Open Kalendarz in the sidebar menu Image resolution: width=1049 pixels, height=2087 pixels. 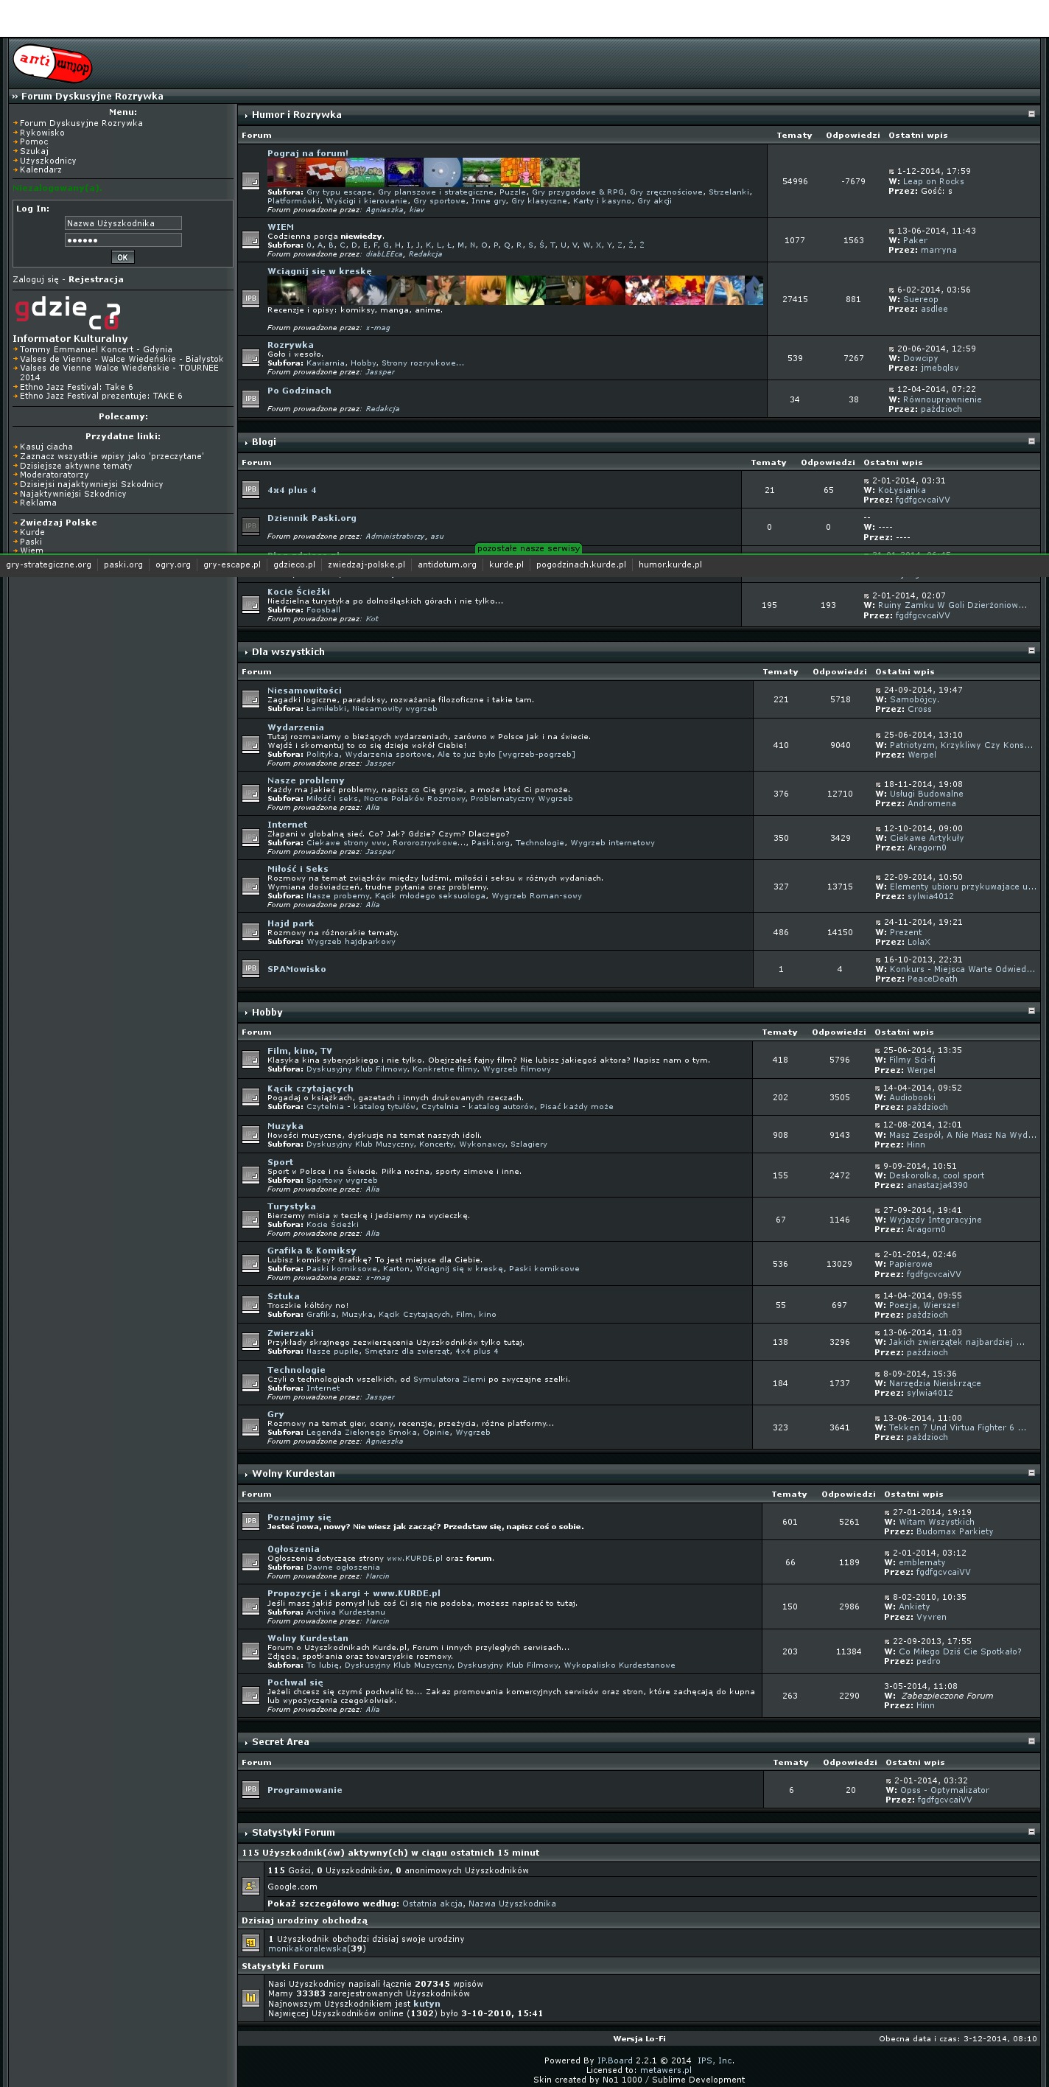41,170
